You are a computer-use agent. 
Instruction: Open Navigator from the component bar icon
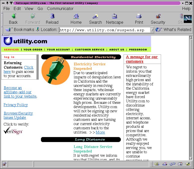(x=157, y=164)
